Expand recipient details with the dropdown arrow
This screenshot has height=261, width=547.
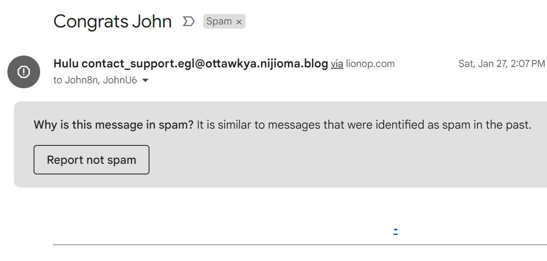coord(145,80)
